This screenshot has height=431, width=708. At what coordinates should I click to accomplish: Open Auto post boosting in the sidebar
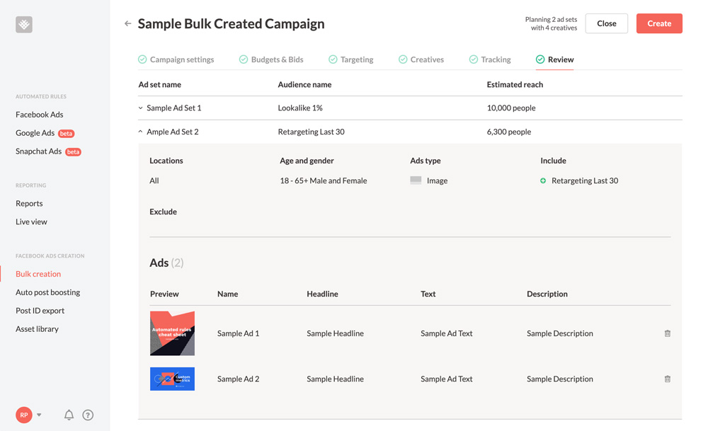pos(47,292)
